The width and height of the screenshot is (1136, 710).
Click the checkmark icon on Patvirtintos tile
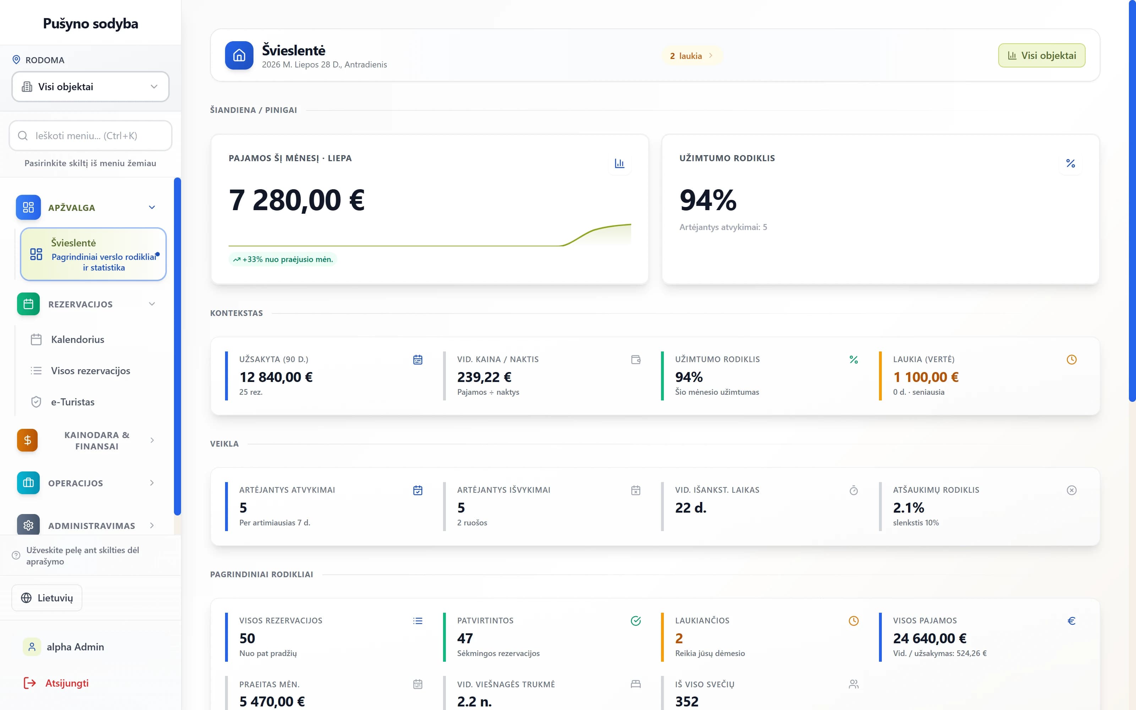tap(635, 621)
